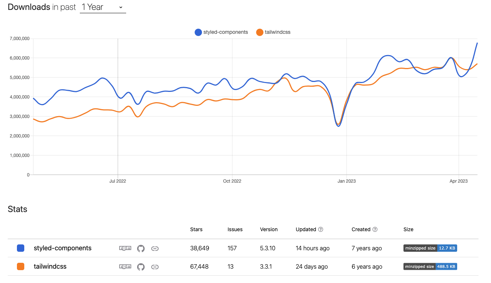The image size is (491, 283).
Task: Click the Stats section heading
Action: tap(18, 209)
